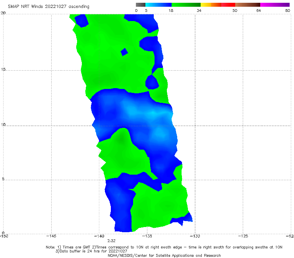This screenshot has width=294, height=258.
Task: Click the brown 50-64 segment of the color bar
Action: tap(248, 5)
